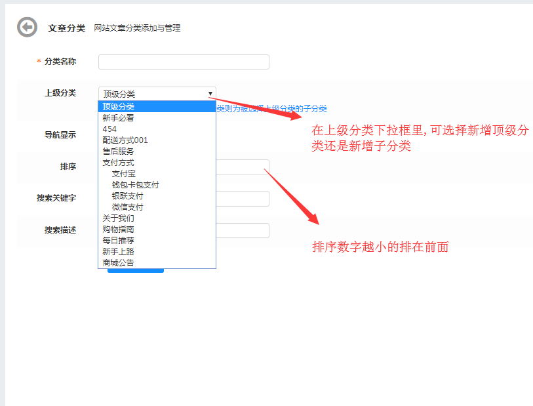Pick 配送方式001 in the parent category list
This screenshot has width=533, height=406.
pyautogui.click(x=125, y=140)
